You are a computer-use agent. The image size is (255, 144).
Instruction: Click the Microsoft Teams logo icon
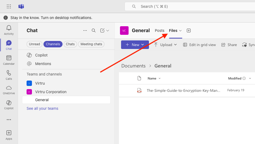21,6
